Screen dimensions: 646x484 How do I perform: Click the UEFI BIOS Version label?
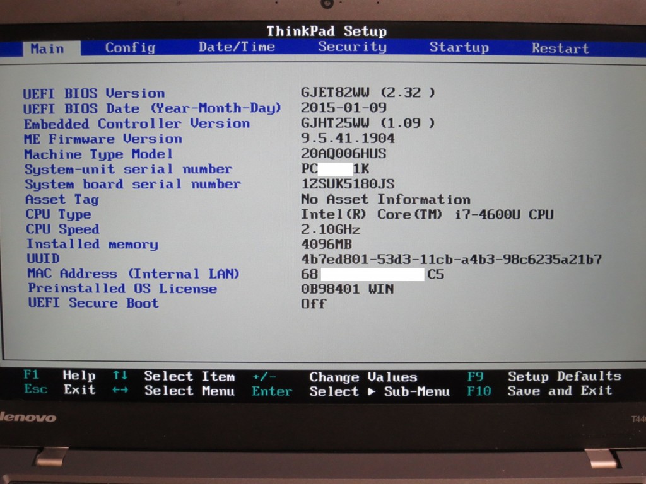tap(94, 93)
